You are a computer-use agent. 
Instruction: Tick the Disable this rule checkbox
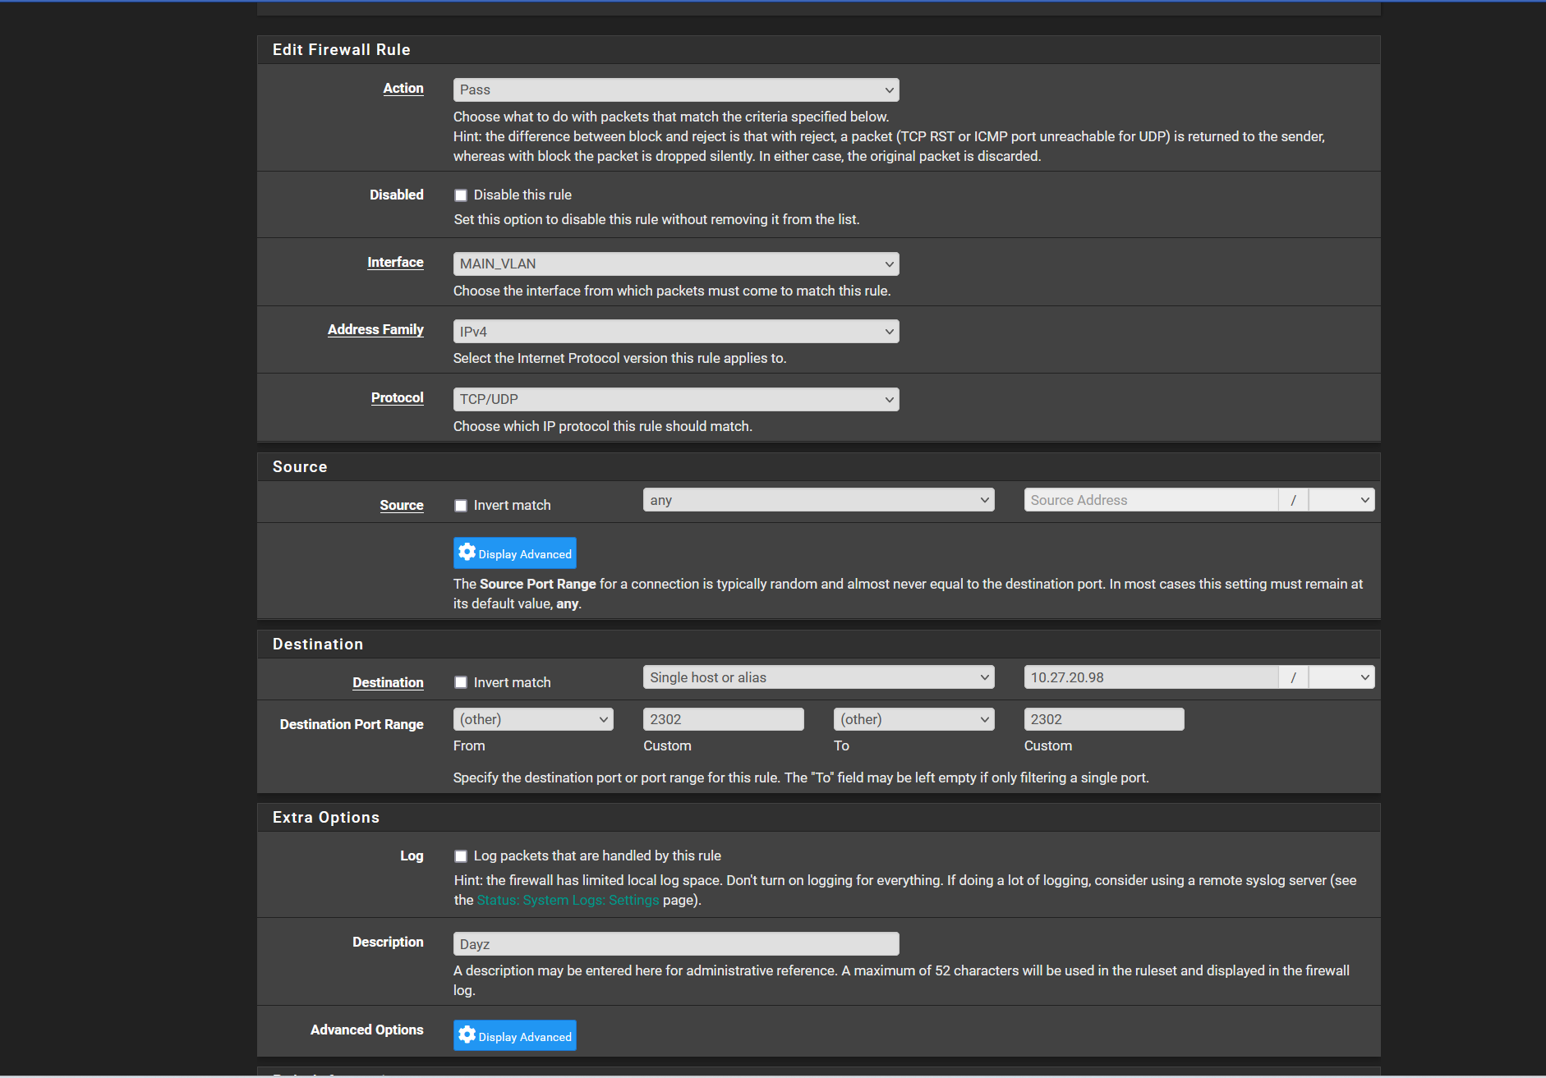[461, 195]
